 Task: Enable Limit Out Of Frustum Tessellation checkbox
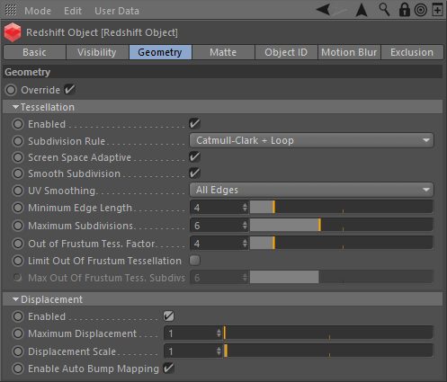click(x=194, y=261)
